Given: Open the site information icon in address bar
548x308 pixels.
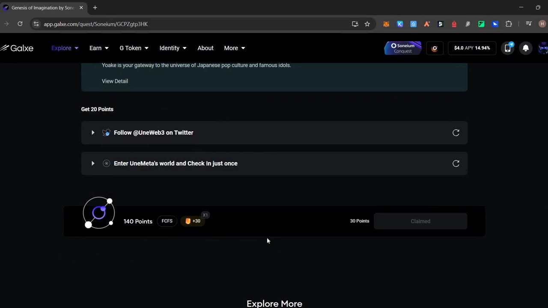Looking at the screenshot, I should tap(36, 24).
